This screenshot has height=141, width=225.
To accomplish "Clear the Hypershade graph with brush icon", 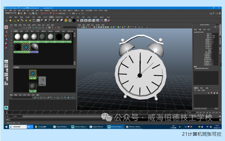I will [30, 27].
